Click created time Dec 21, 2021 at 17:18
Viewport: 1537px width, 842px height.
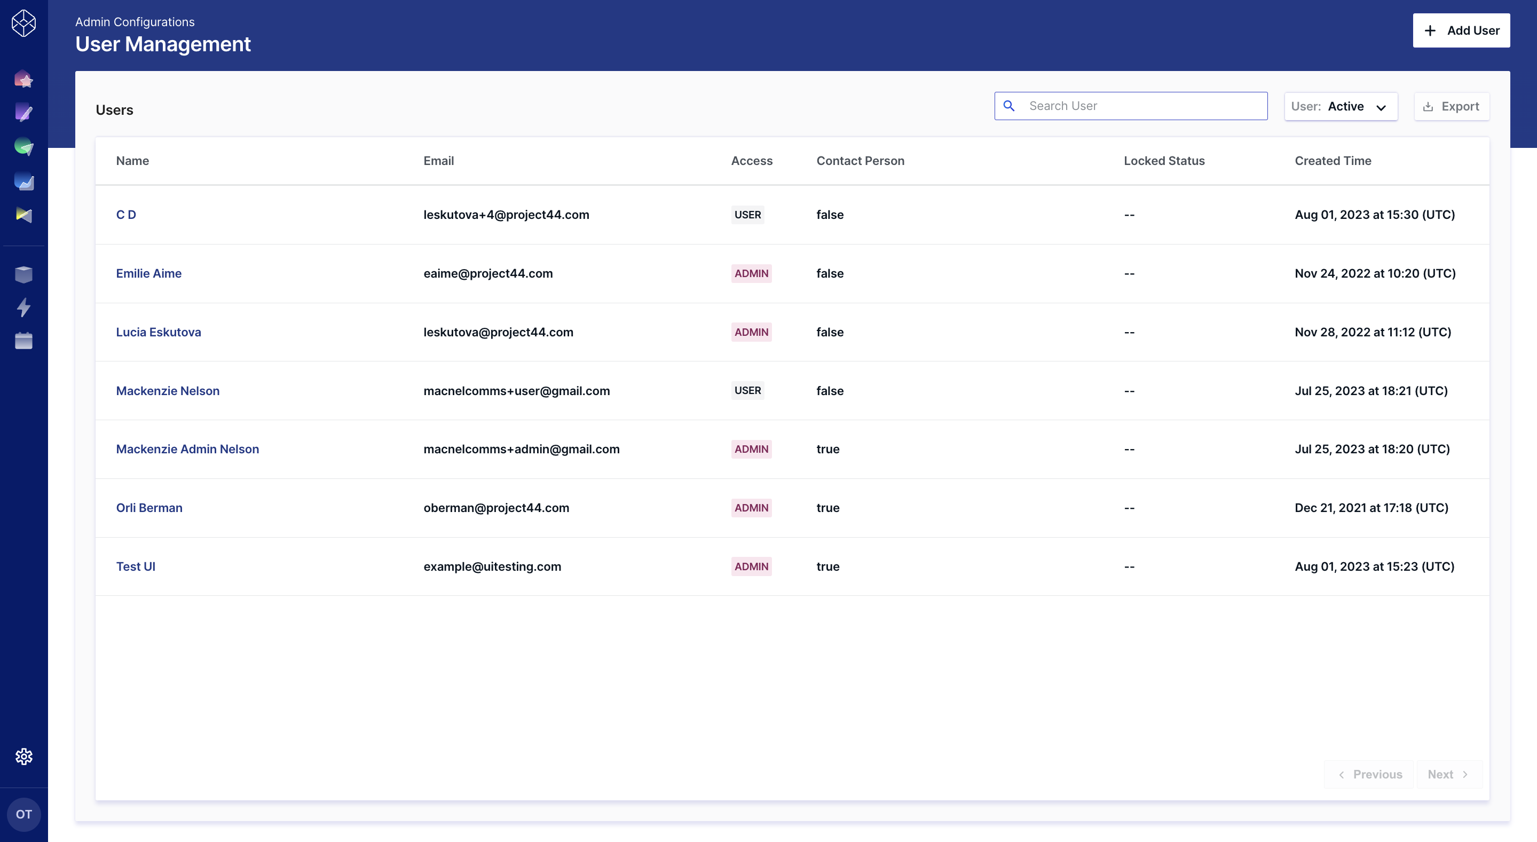tap(1372, 507)
